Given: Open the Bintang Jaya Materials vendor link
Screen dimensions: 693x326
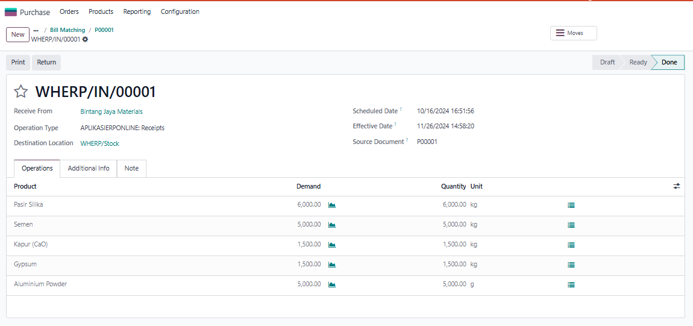Looking at the screenshot, I should pos(111,111).
